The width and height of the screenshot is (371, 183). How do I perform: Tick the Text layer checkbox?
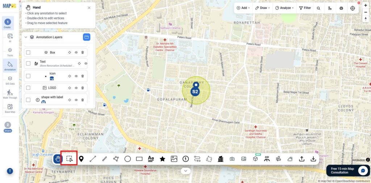(28, 64)
